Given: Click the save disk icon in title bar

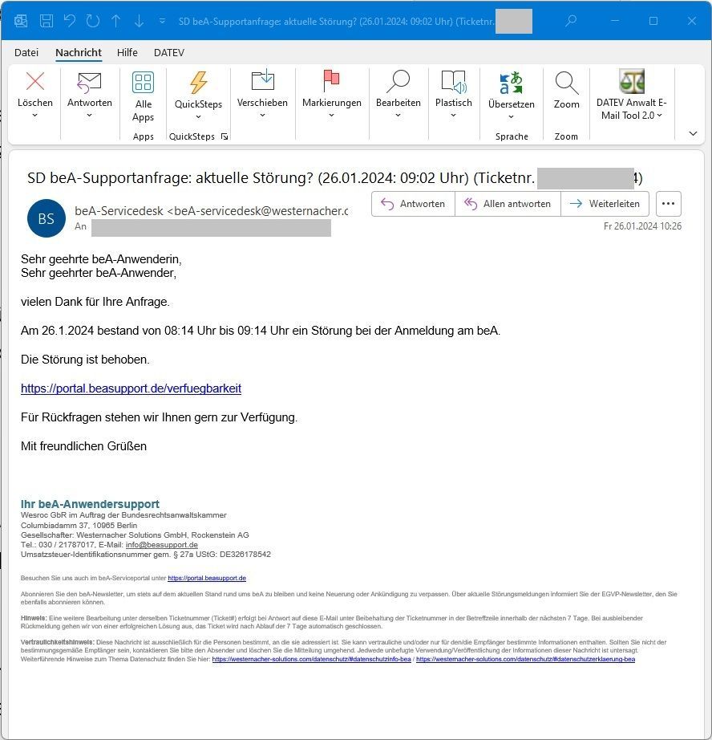Looking at the screenshot, I should point(47,21).
